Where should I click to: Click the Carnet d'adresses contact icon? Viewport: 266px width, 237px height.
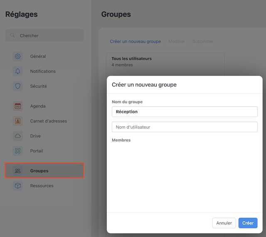[17, 121]
